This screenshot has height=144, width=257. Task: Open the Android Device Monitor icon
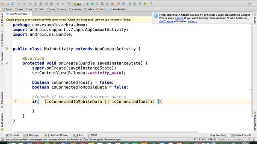pos(145,4)
